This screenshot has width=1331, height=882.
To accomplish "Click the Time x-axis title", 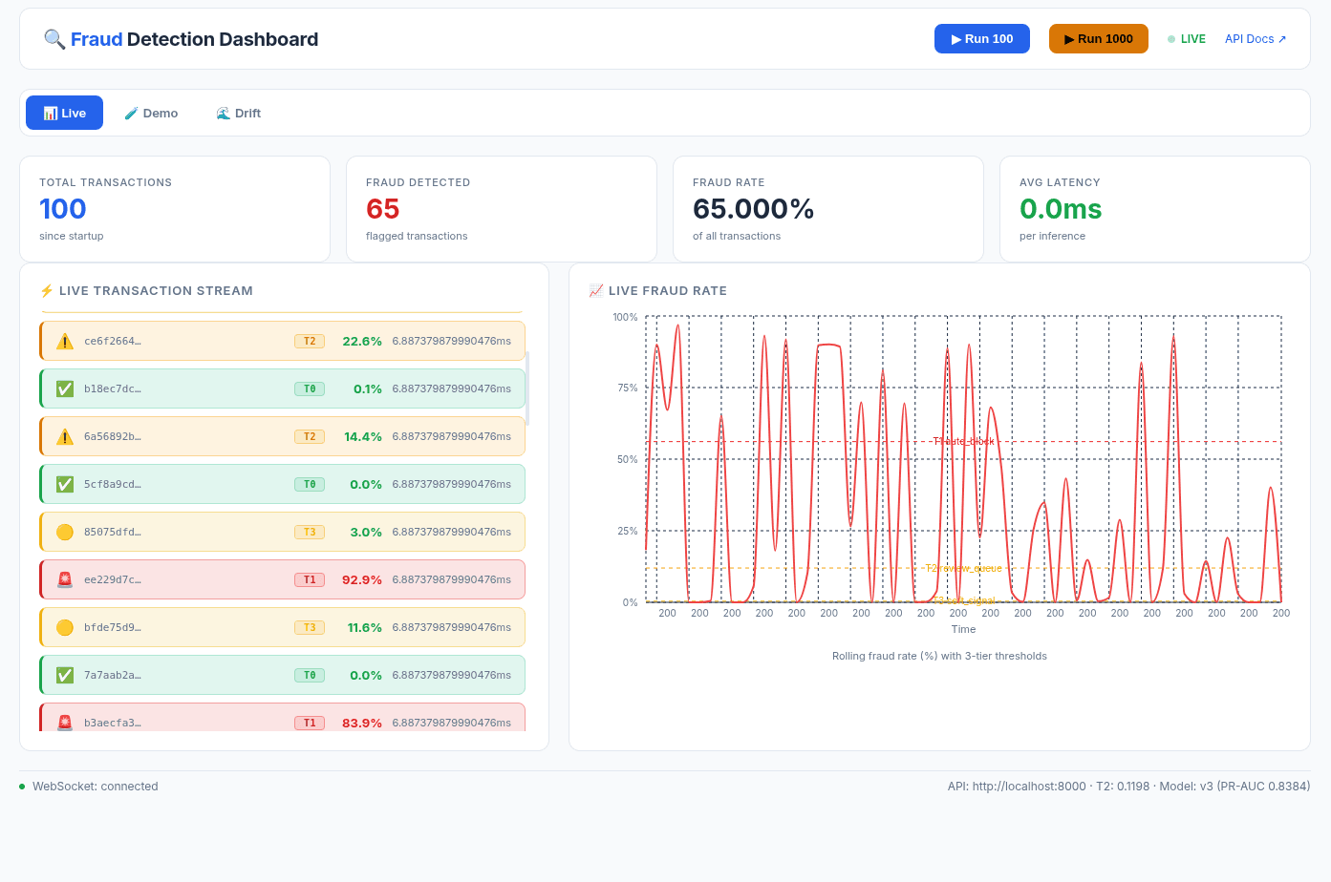I will click(963, 629).
